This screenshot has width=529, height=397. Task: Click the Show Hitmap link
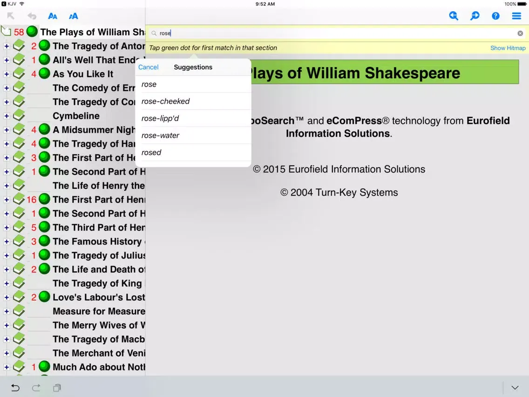508,48
